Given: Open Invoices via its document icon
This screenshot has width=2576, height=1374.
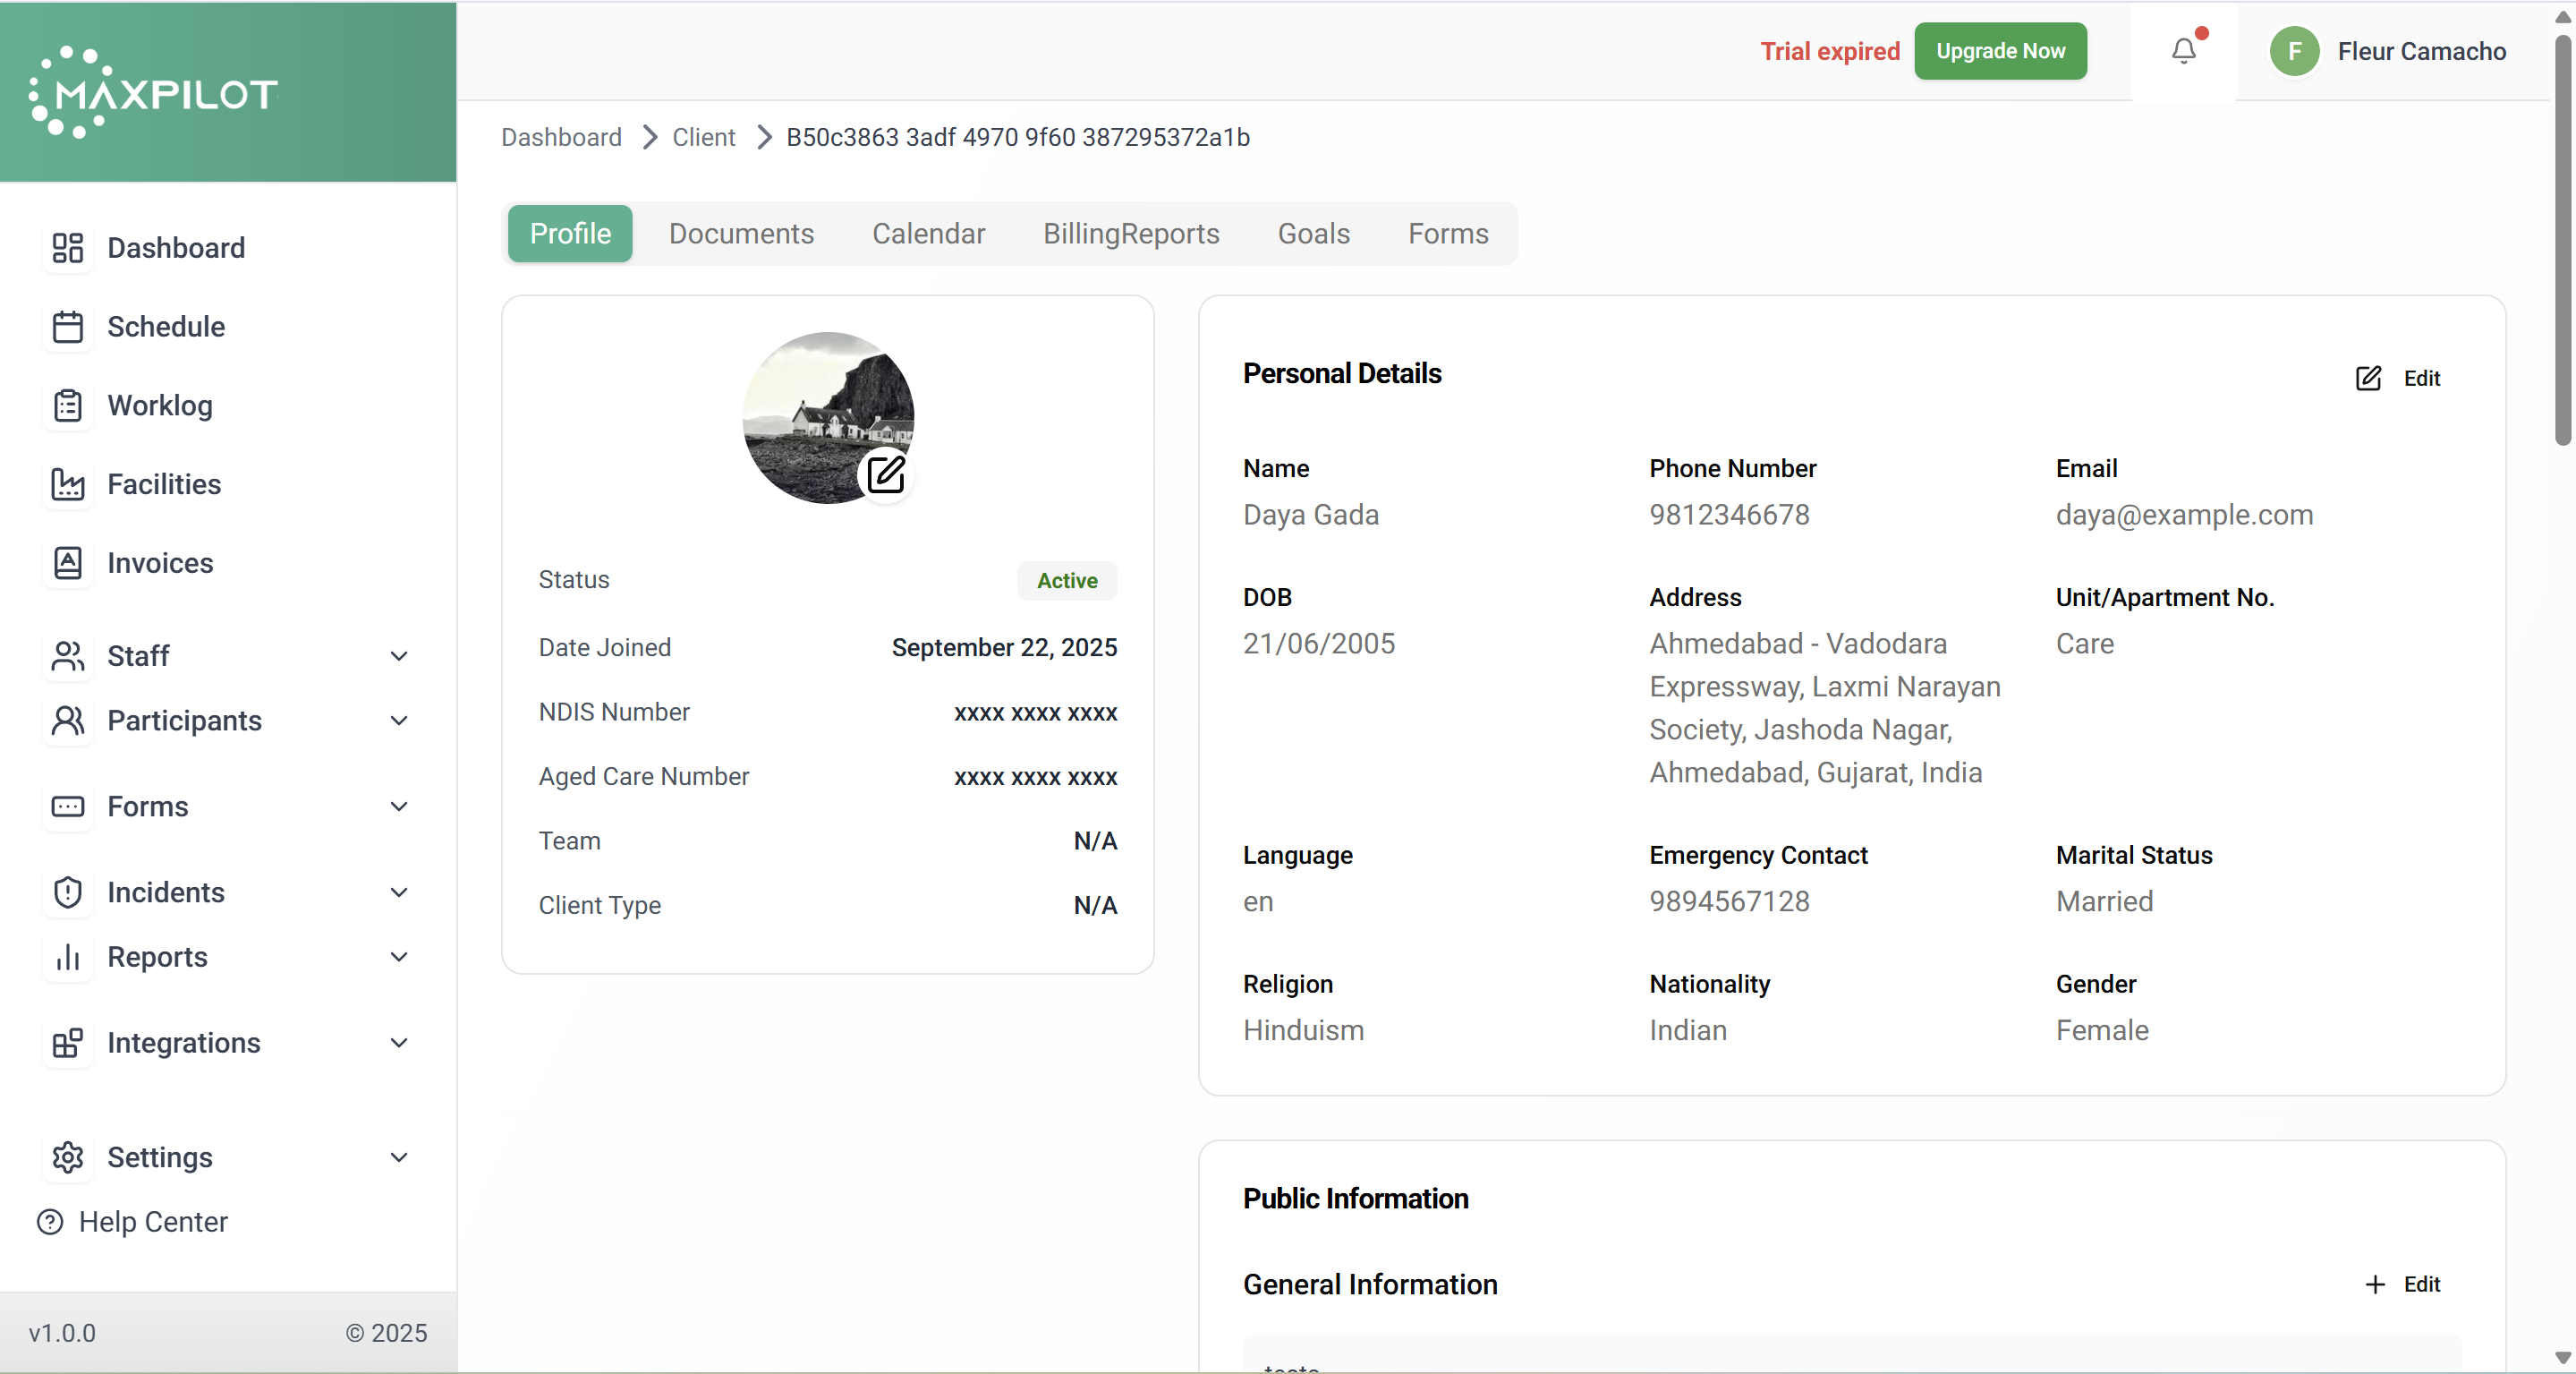Looking at the screenshot, I should click(67, 563).
